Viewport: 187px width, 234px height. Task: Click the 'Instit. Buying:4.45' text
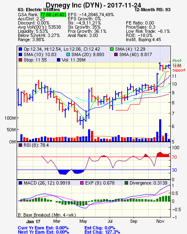point(143,40)
